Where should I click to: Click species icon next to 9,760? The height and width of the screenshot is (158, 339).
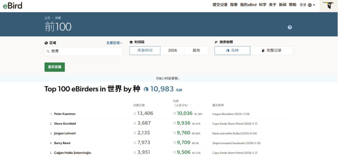tap(174, 133)
